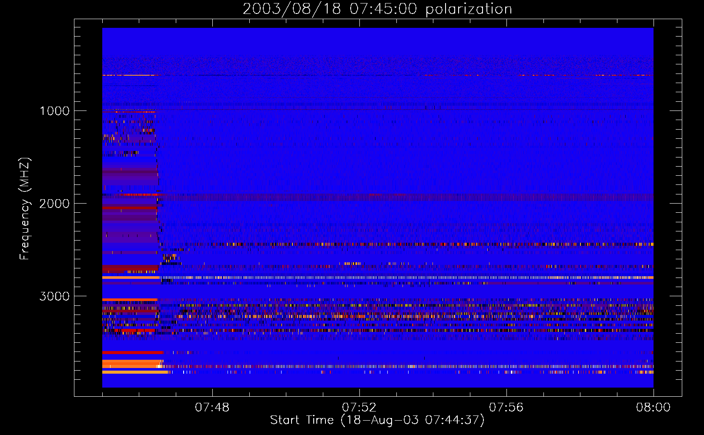Click the 3000 frequency tick label

point(54,296)
